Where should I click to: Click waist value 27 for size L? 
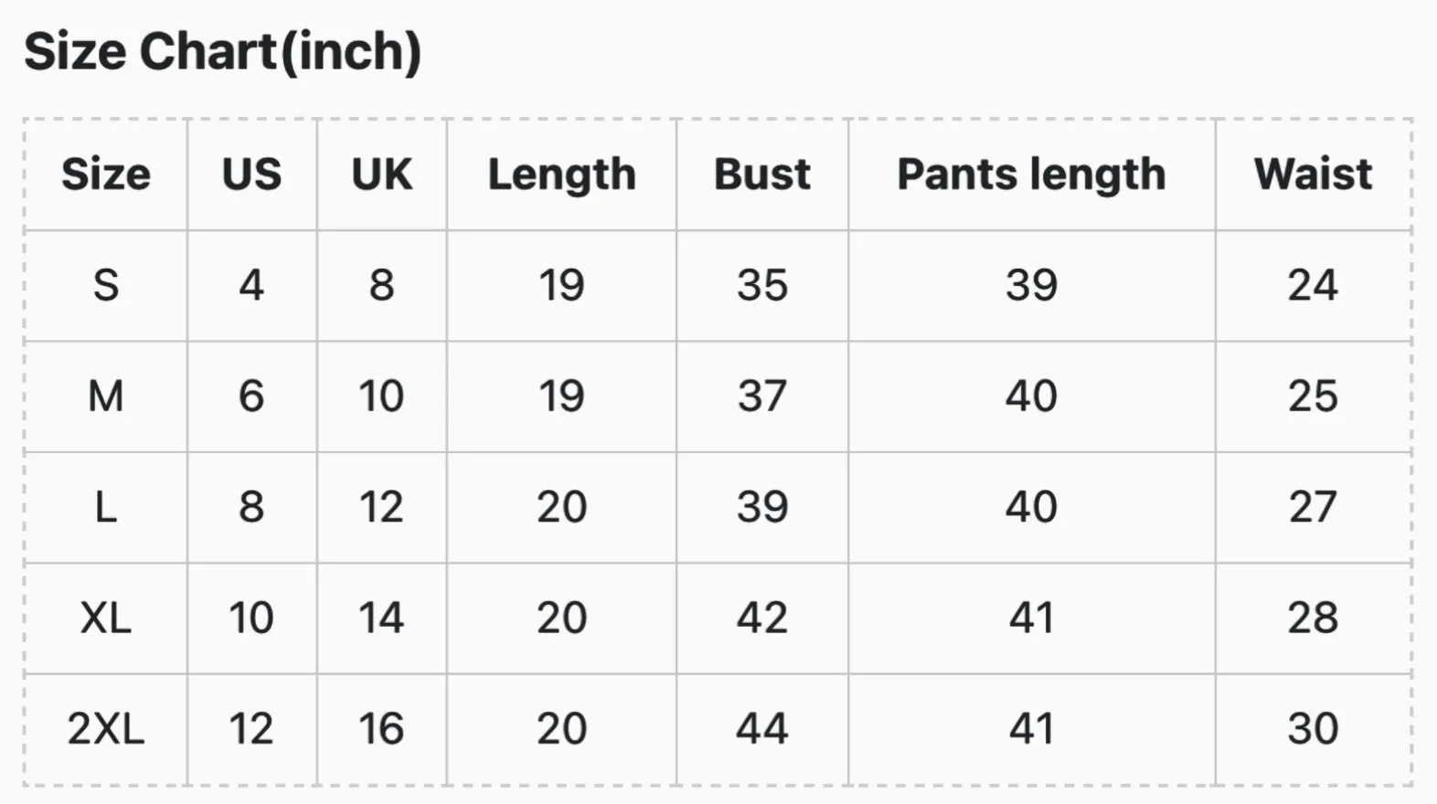(x=1313, y=507)
